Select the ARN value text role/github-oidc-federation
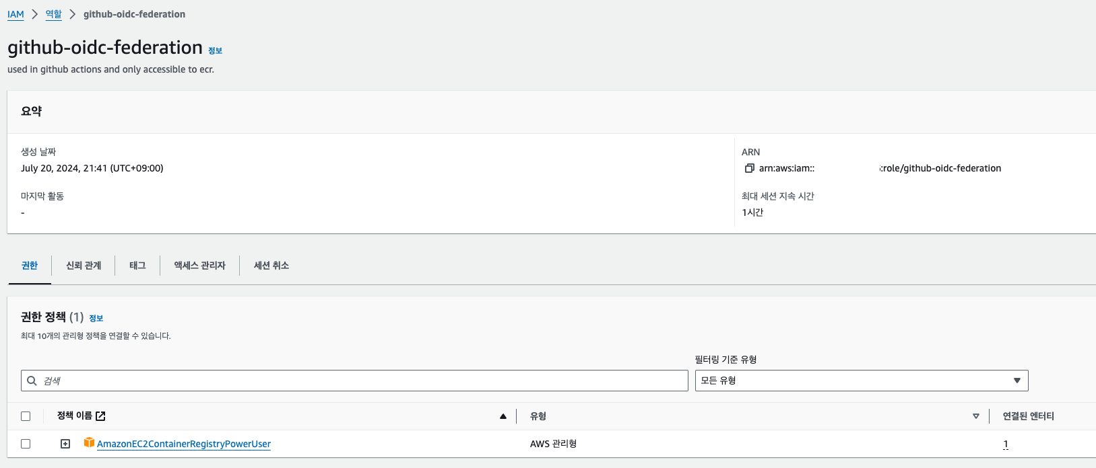1096x468 pixels. tap(941, 168)
